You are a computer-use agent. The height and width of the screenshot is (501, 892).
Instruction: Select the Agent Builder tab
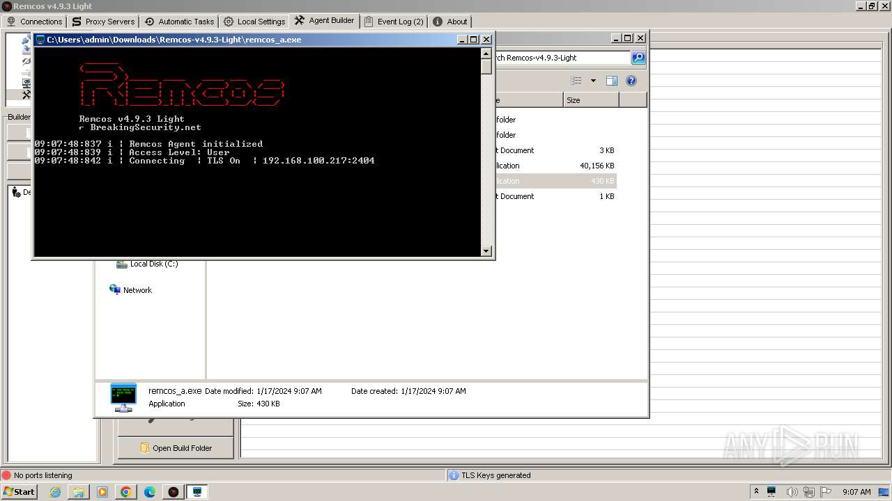point(325,21)
